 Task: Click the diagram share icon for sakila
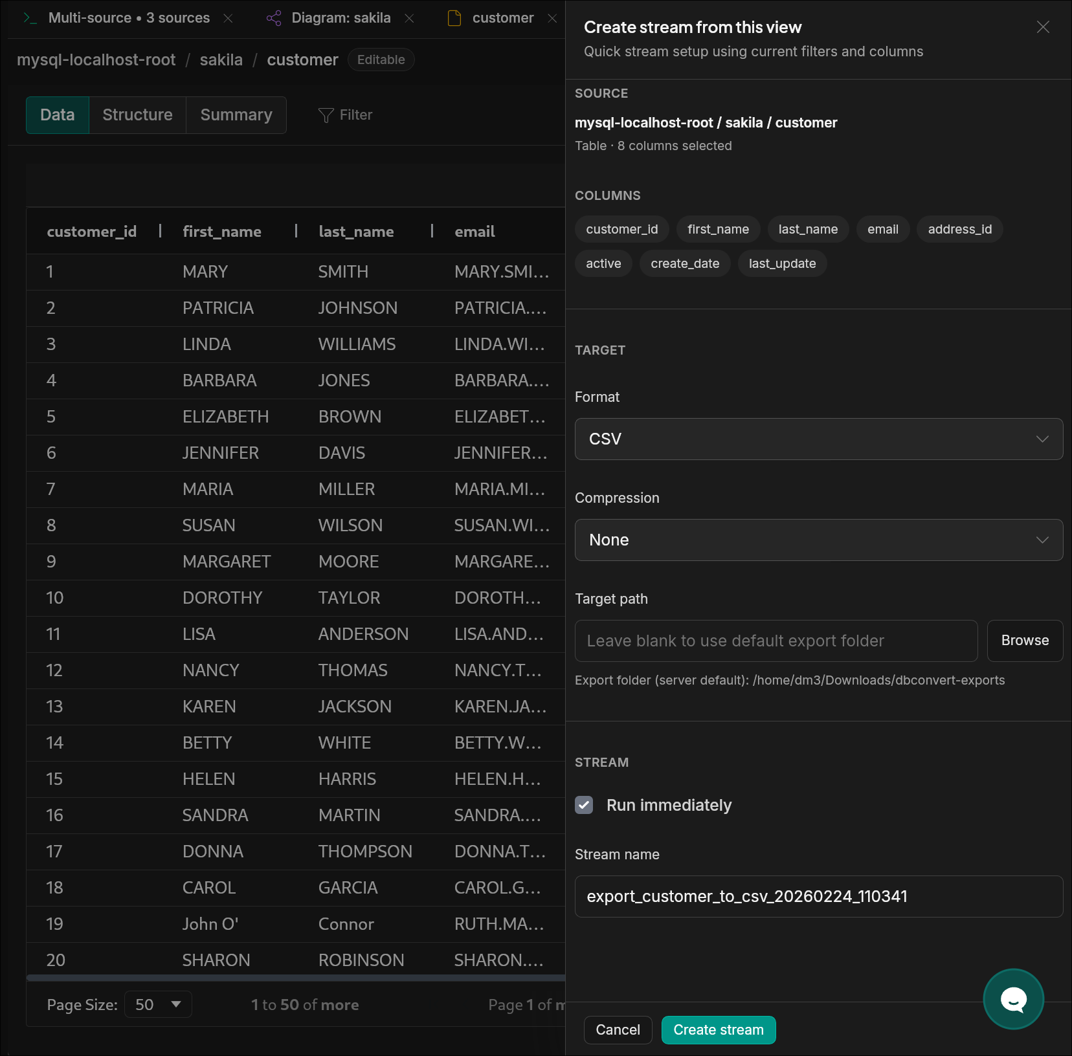(x=274, y=18)
